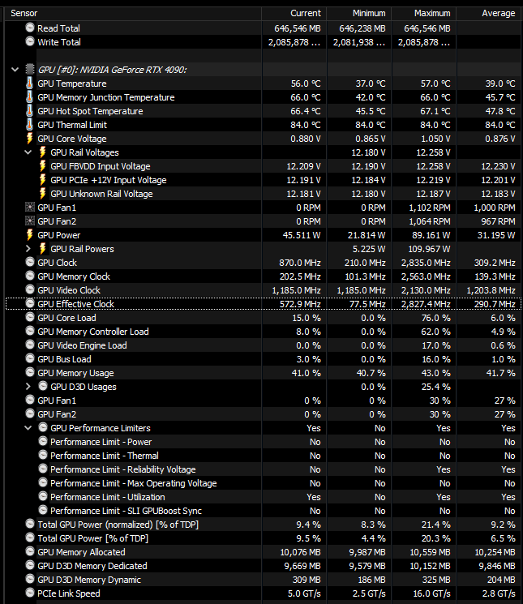The height and width of the screenshot is (604, 523).
Task: Click thermometer icon of GPU Memory Junction Temperature
Action: [x=30, y=97]
